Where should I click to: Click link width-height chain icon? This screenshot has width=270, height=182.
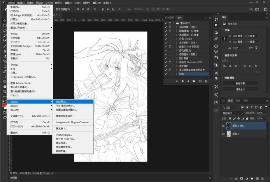point(224,39)
